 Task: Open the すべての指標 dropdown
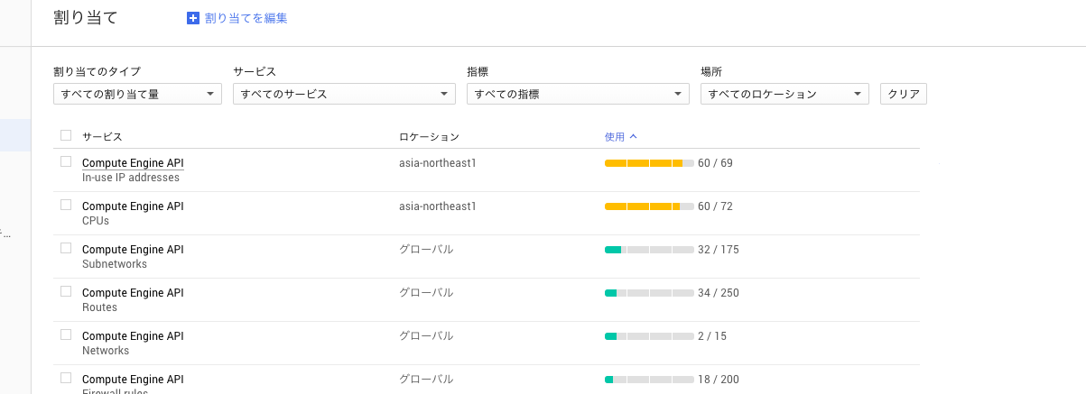[x=578, y=94]
